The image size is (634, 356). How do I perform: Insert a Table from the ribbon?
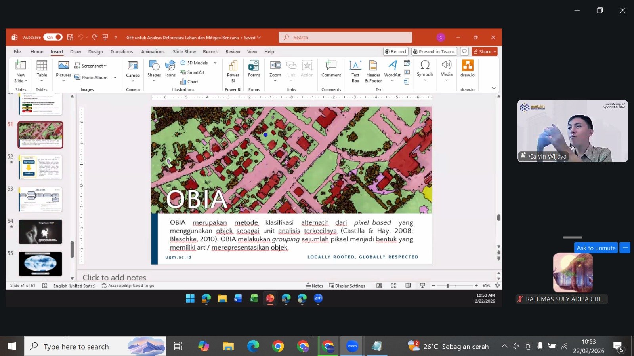point(42,69)
